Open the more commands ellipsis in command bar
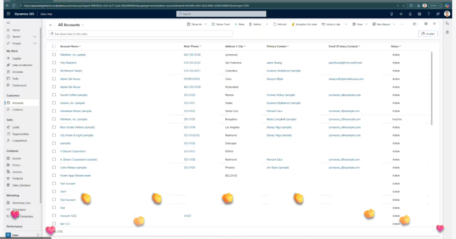This screenshot has height=239, width=456. (402, 24)
